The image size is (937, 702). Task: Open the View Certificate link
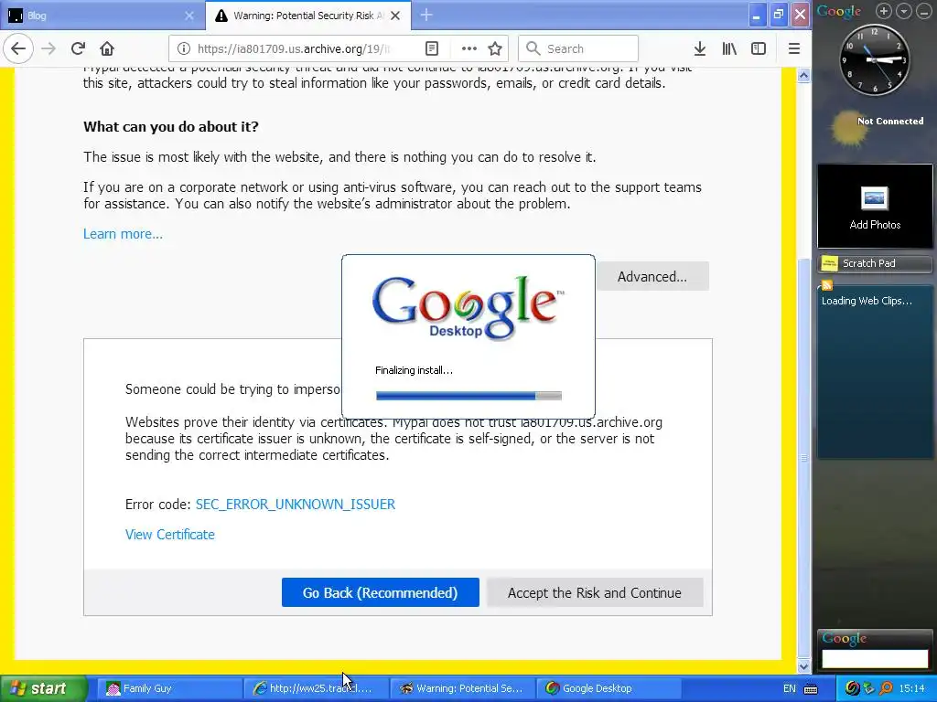click(x=169, y=534)
